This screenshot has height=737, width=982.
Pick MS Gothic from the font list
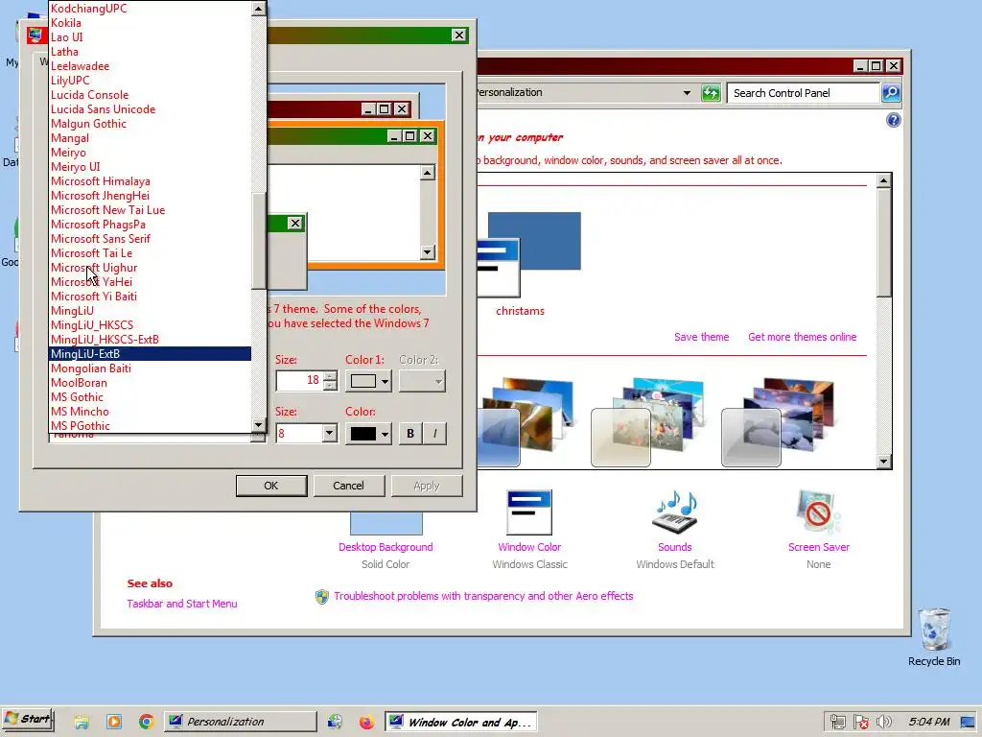click(x=77, y=397)
